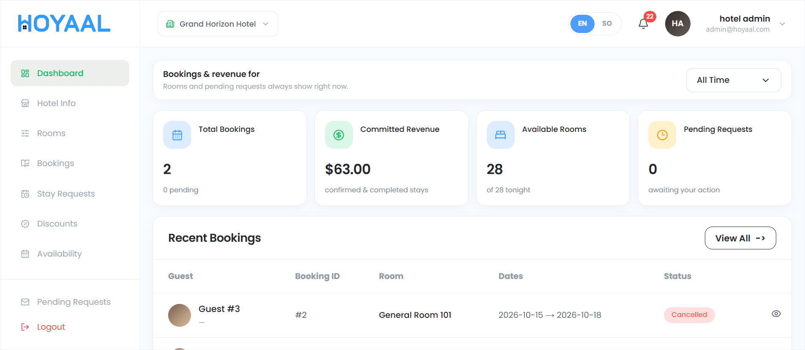Click the Rooms sliders icon

click(x=25, y=133)
